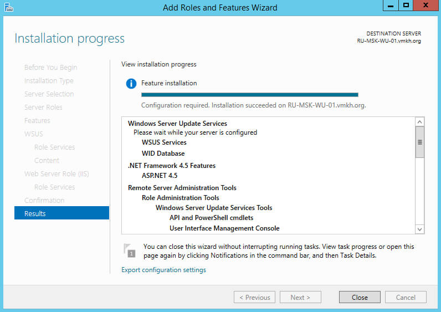The height and width of the screenshot is (312, 441).
Task: Select the Installation Type step
Action: tap(49, 81)
